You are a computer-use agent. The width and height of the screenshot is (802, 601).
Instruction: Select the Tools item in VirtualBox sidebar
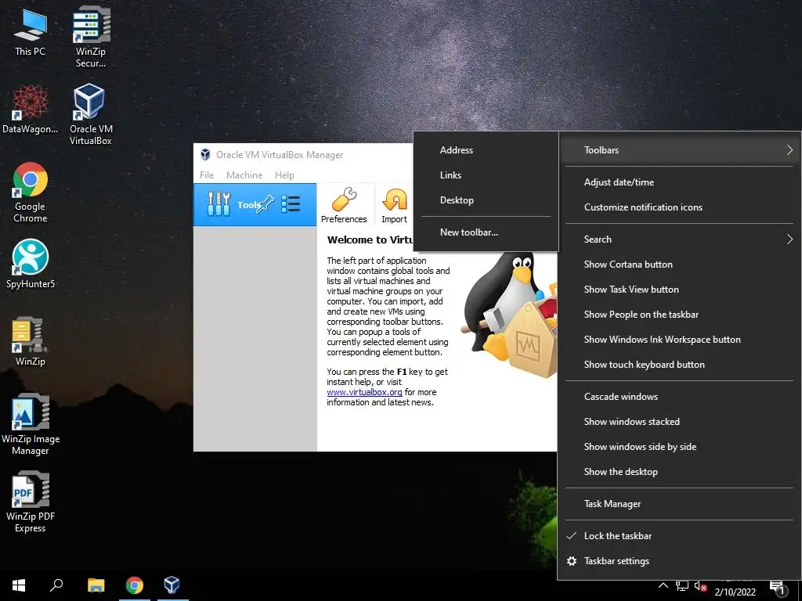[255, 204]
